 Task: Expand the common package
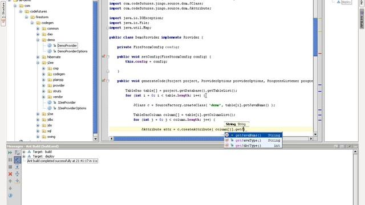[x=38, y=28]
